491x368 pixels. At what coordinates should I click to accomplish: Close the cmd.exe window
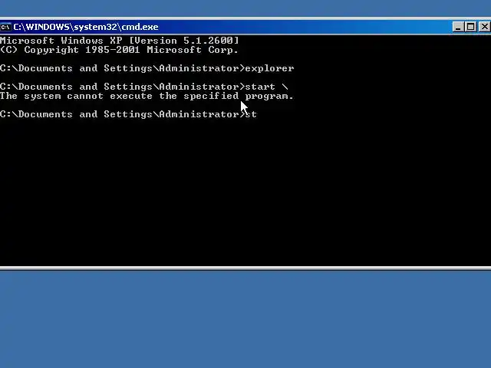(484, 27)
